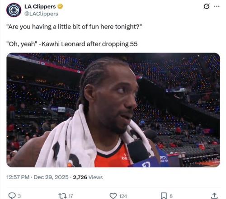Click the like count of 124

click(x=123, y=196)
